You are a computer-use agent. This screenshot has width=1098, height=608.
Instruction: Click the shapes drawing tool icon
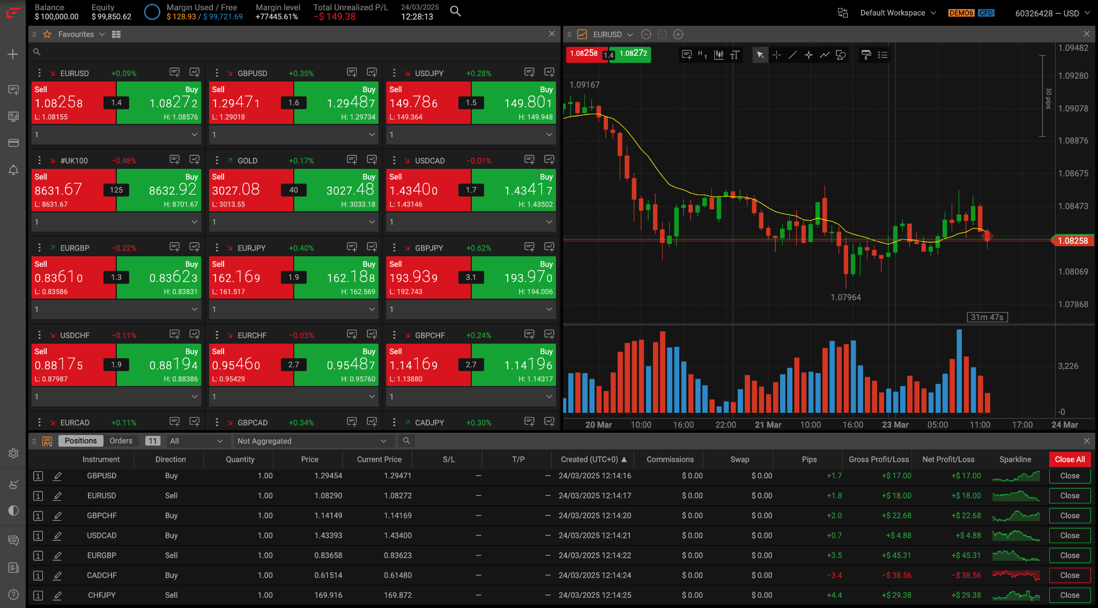point(841,55)
